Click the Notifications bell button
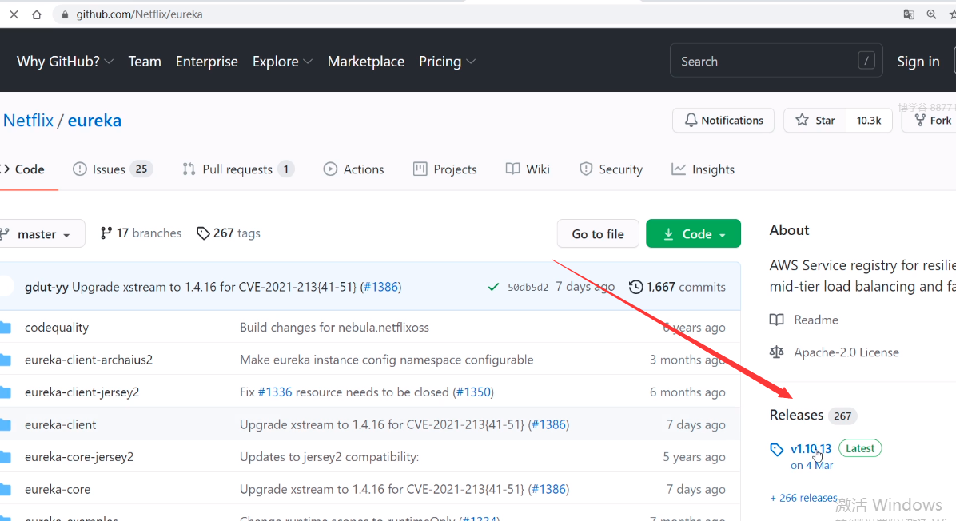This screenshot has width=956, height=521. coord(723,121)
